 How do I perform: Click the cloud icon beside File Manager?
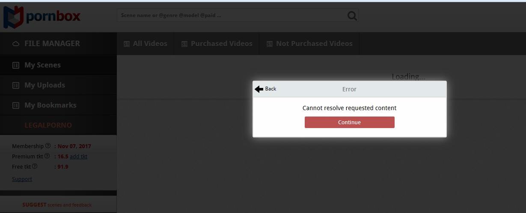[16, 44]
